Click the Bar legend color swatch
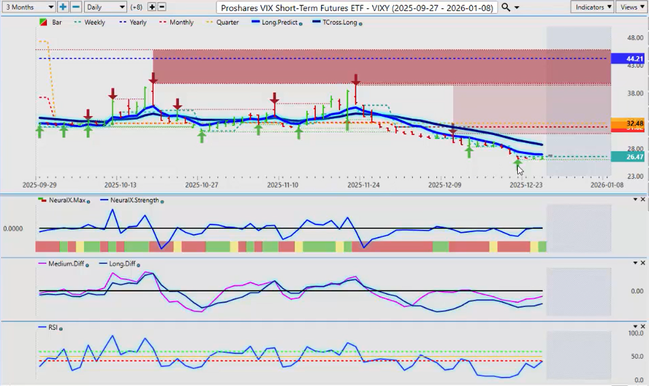 (43, 22)
